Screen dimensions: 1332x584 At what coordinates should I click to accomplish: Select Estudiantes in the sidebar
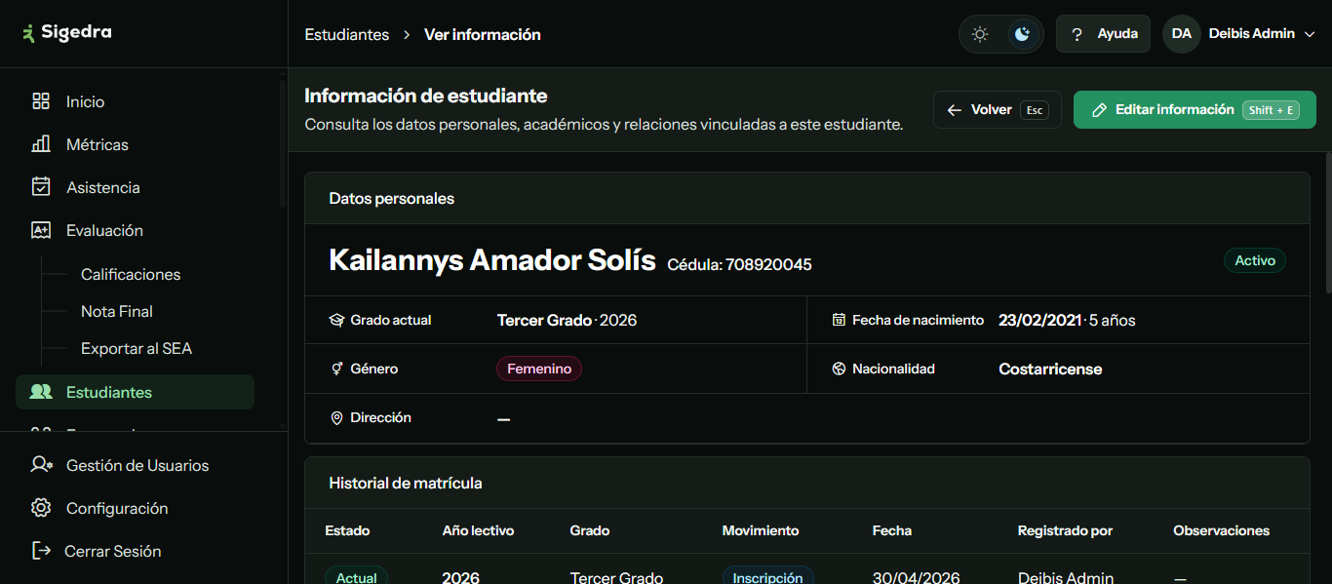(135, 392)
